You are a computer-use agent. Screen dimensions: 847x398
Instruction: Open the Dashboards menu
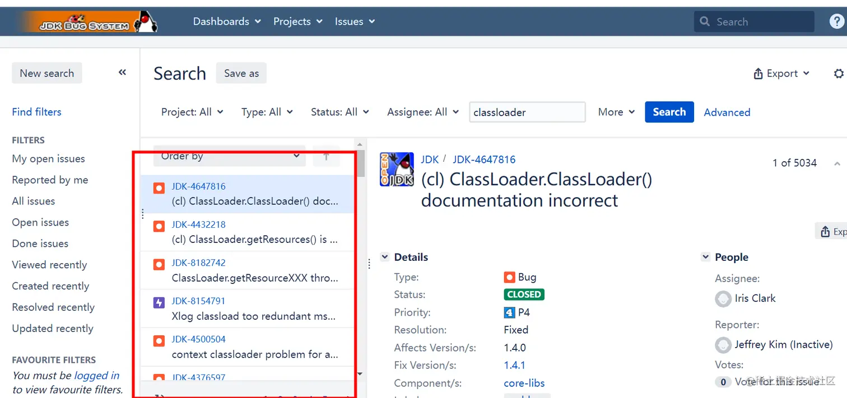click(227, 21)
